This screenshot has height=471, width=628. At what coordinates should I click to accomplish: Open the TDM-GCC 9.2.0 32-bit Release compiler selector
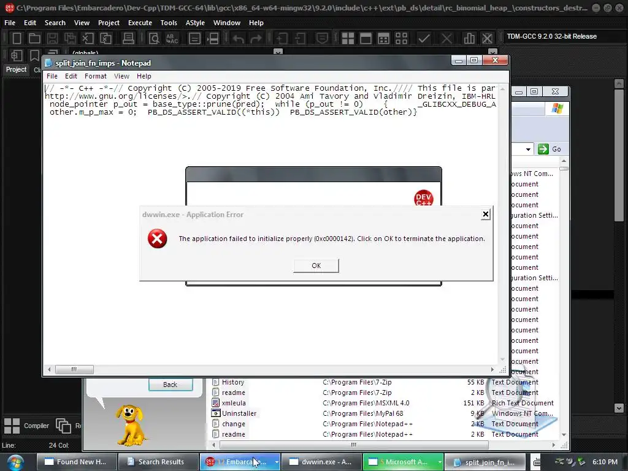click(x=563, y=36)
